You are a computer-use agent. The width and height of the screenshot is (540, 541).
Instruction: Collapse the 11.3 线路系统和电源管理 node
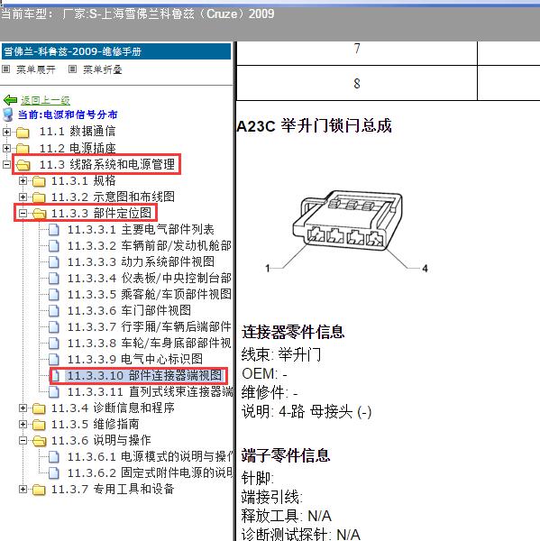(6, 164)
